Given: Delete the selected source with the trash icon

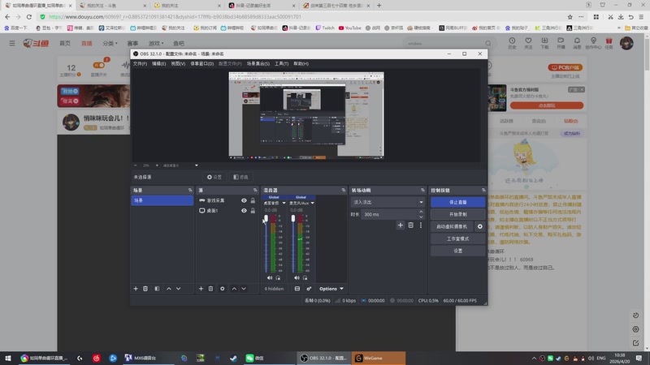Looking at the screenshot, I should (210, 289).
